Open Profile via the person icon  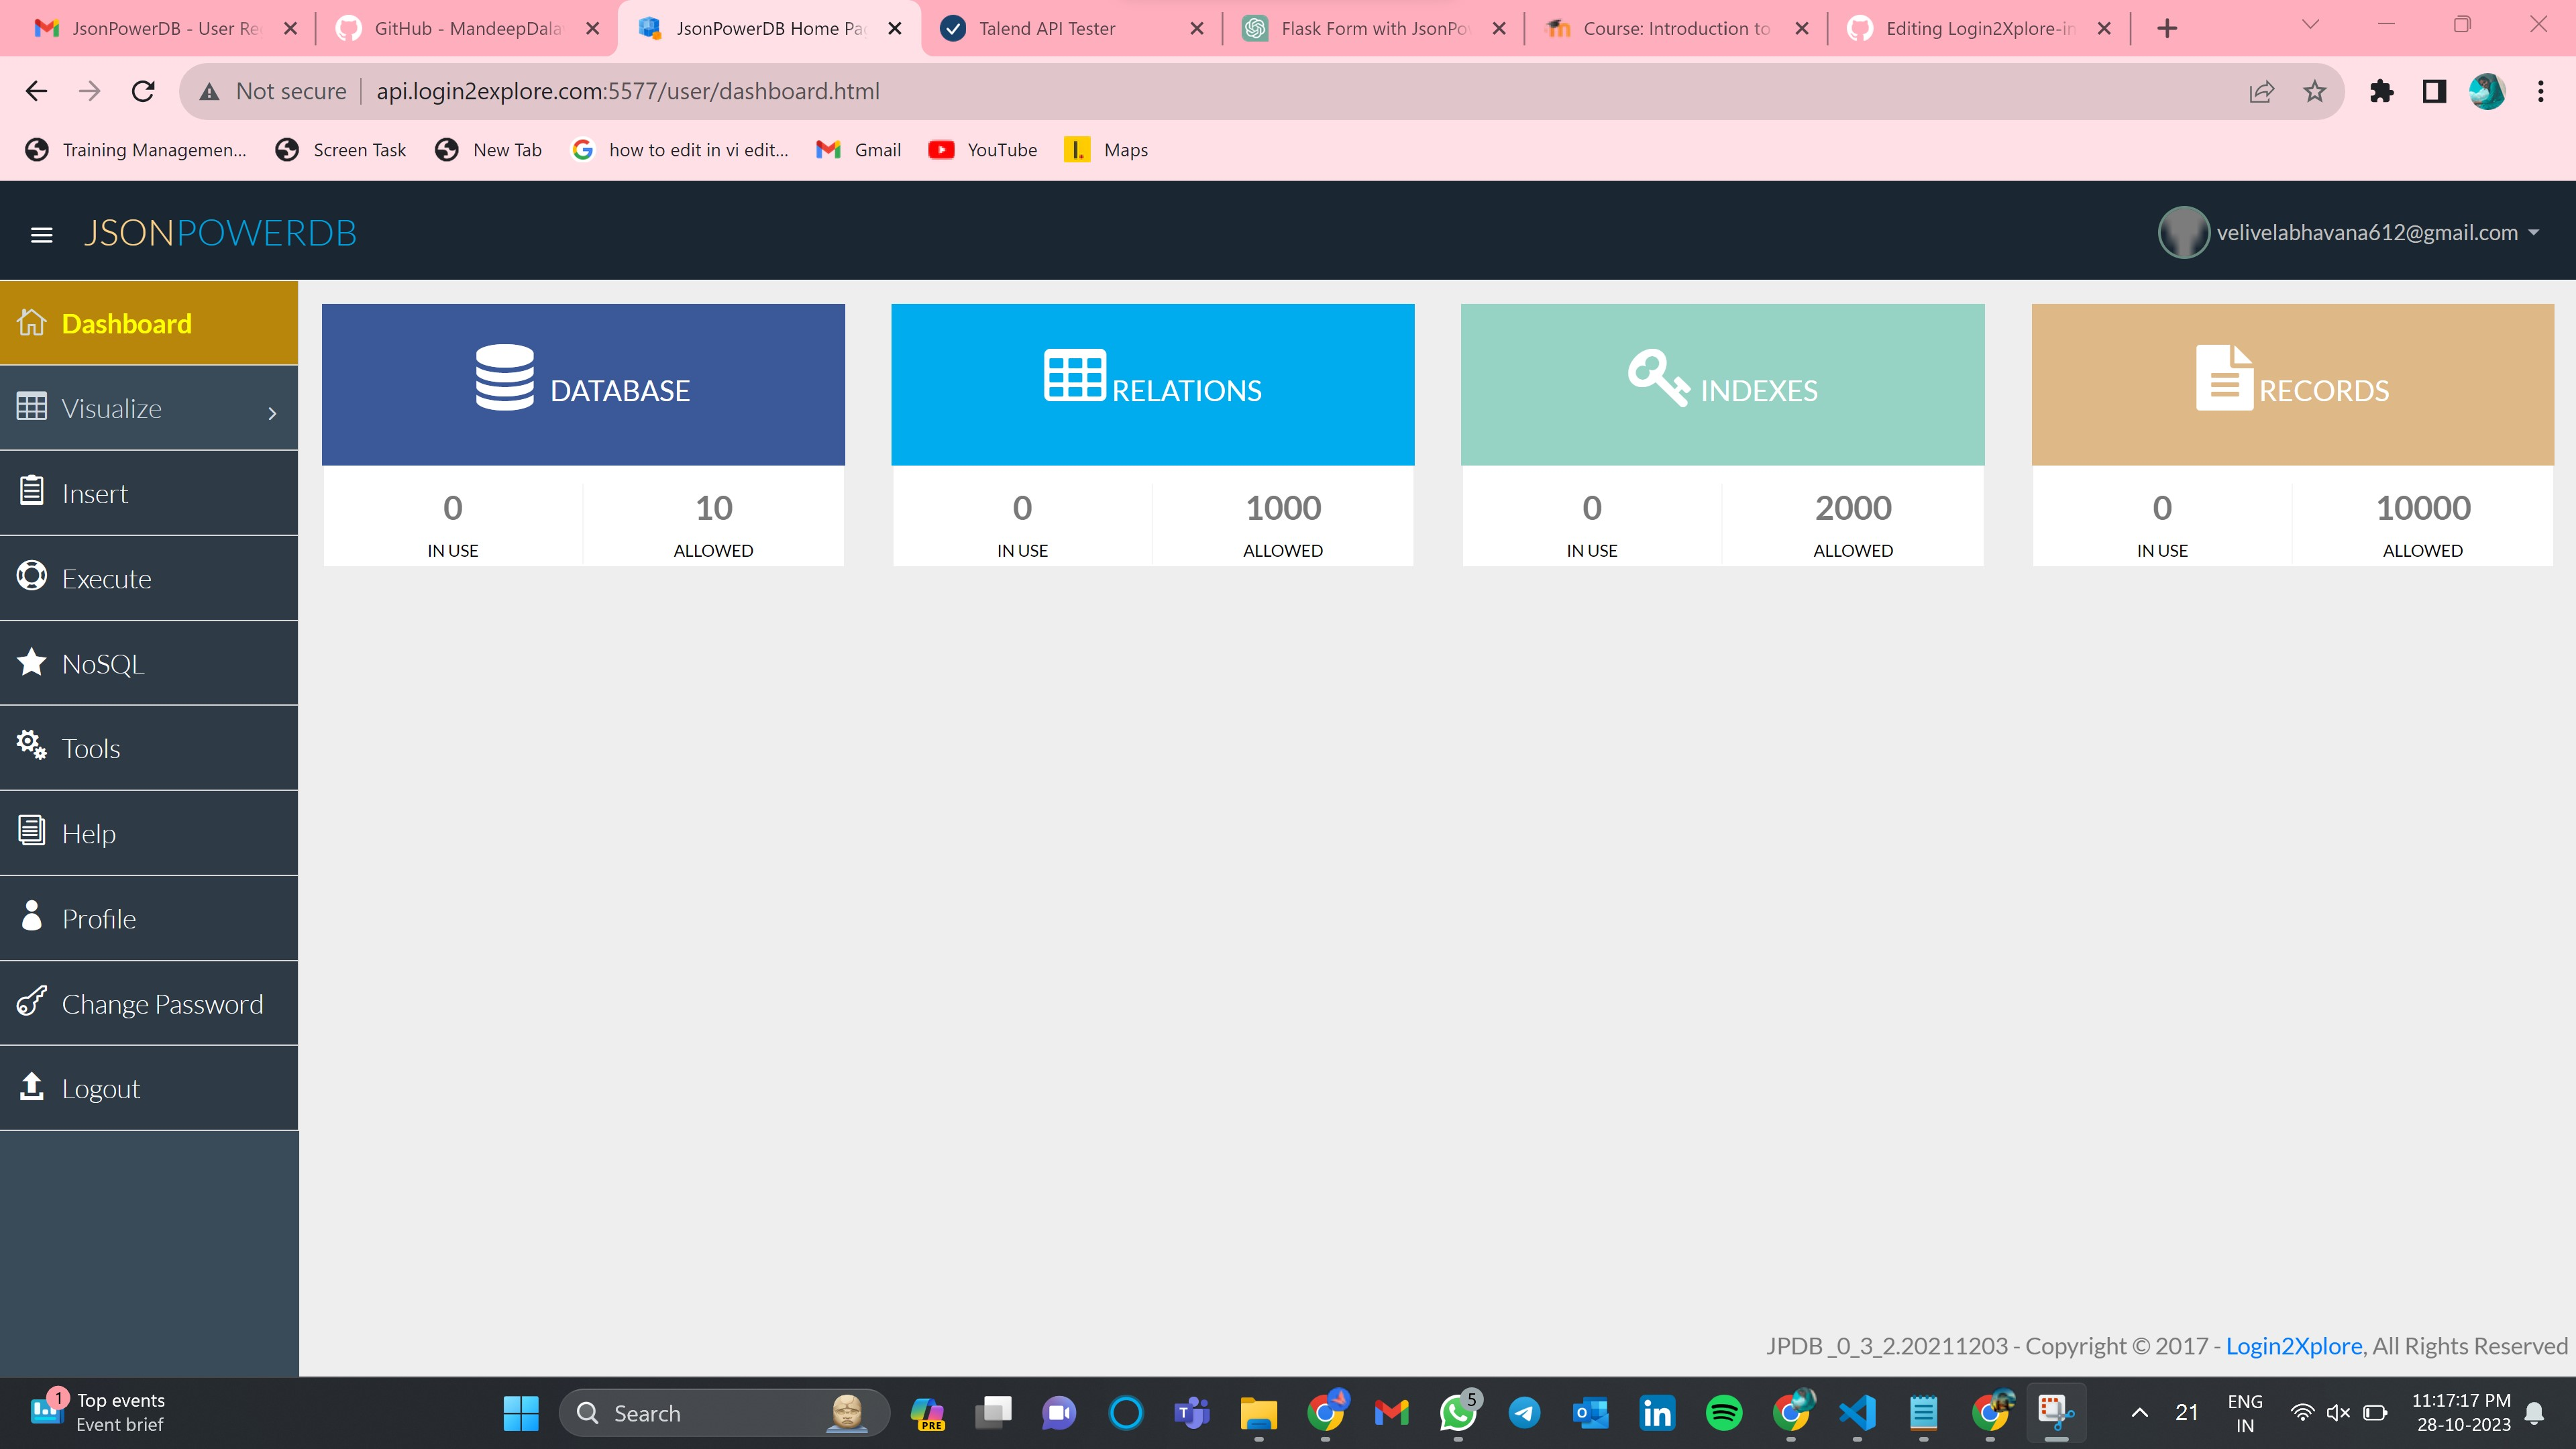click(x=31, y=916)
